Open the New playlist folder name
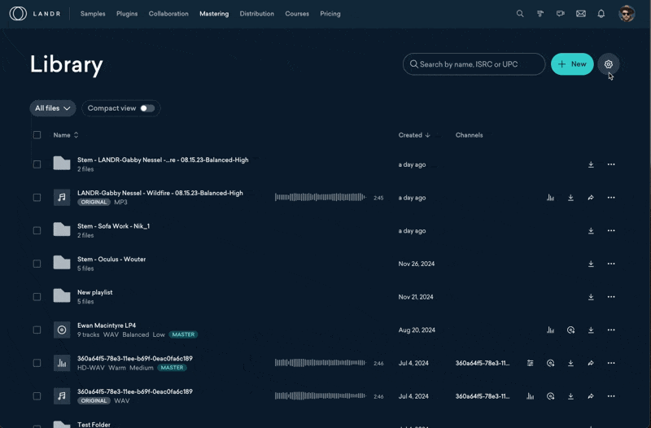Image resolution: width=651 pixels, height=428 pixels. (94, 292)
